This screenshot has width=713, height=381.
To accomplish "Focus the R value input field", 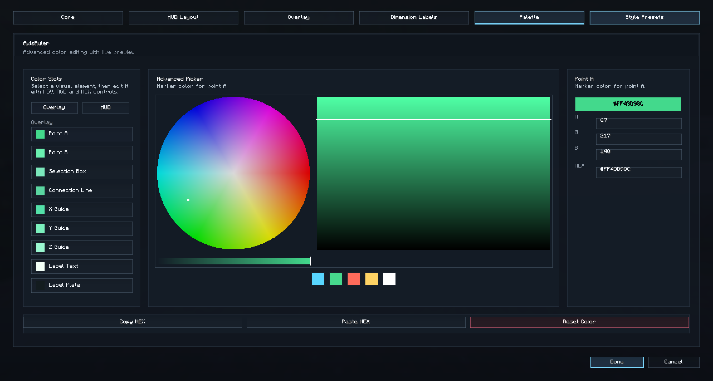I will pyautogui.click(x=639, y=123).
